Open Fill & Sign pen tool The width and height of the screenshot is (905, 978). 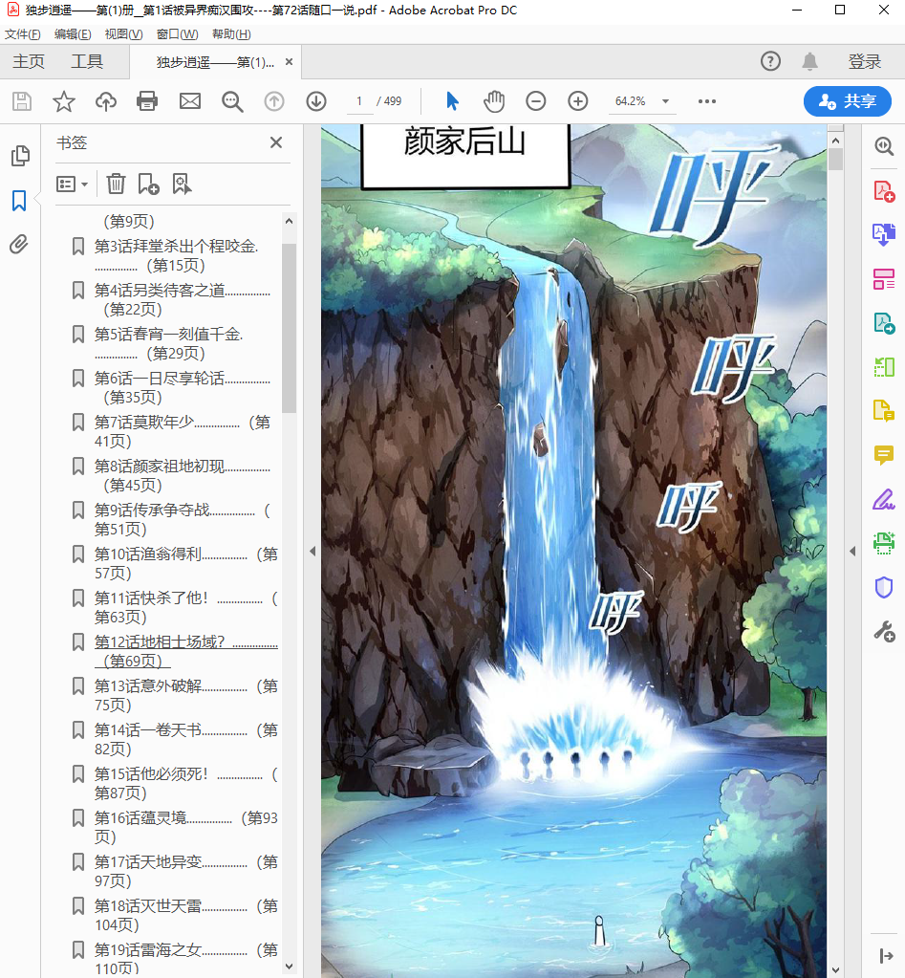tap(884, 500)
